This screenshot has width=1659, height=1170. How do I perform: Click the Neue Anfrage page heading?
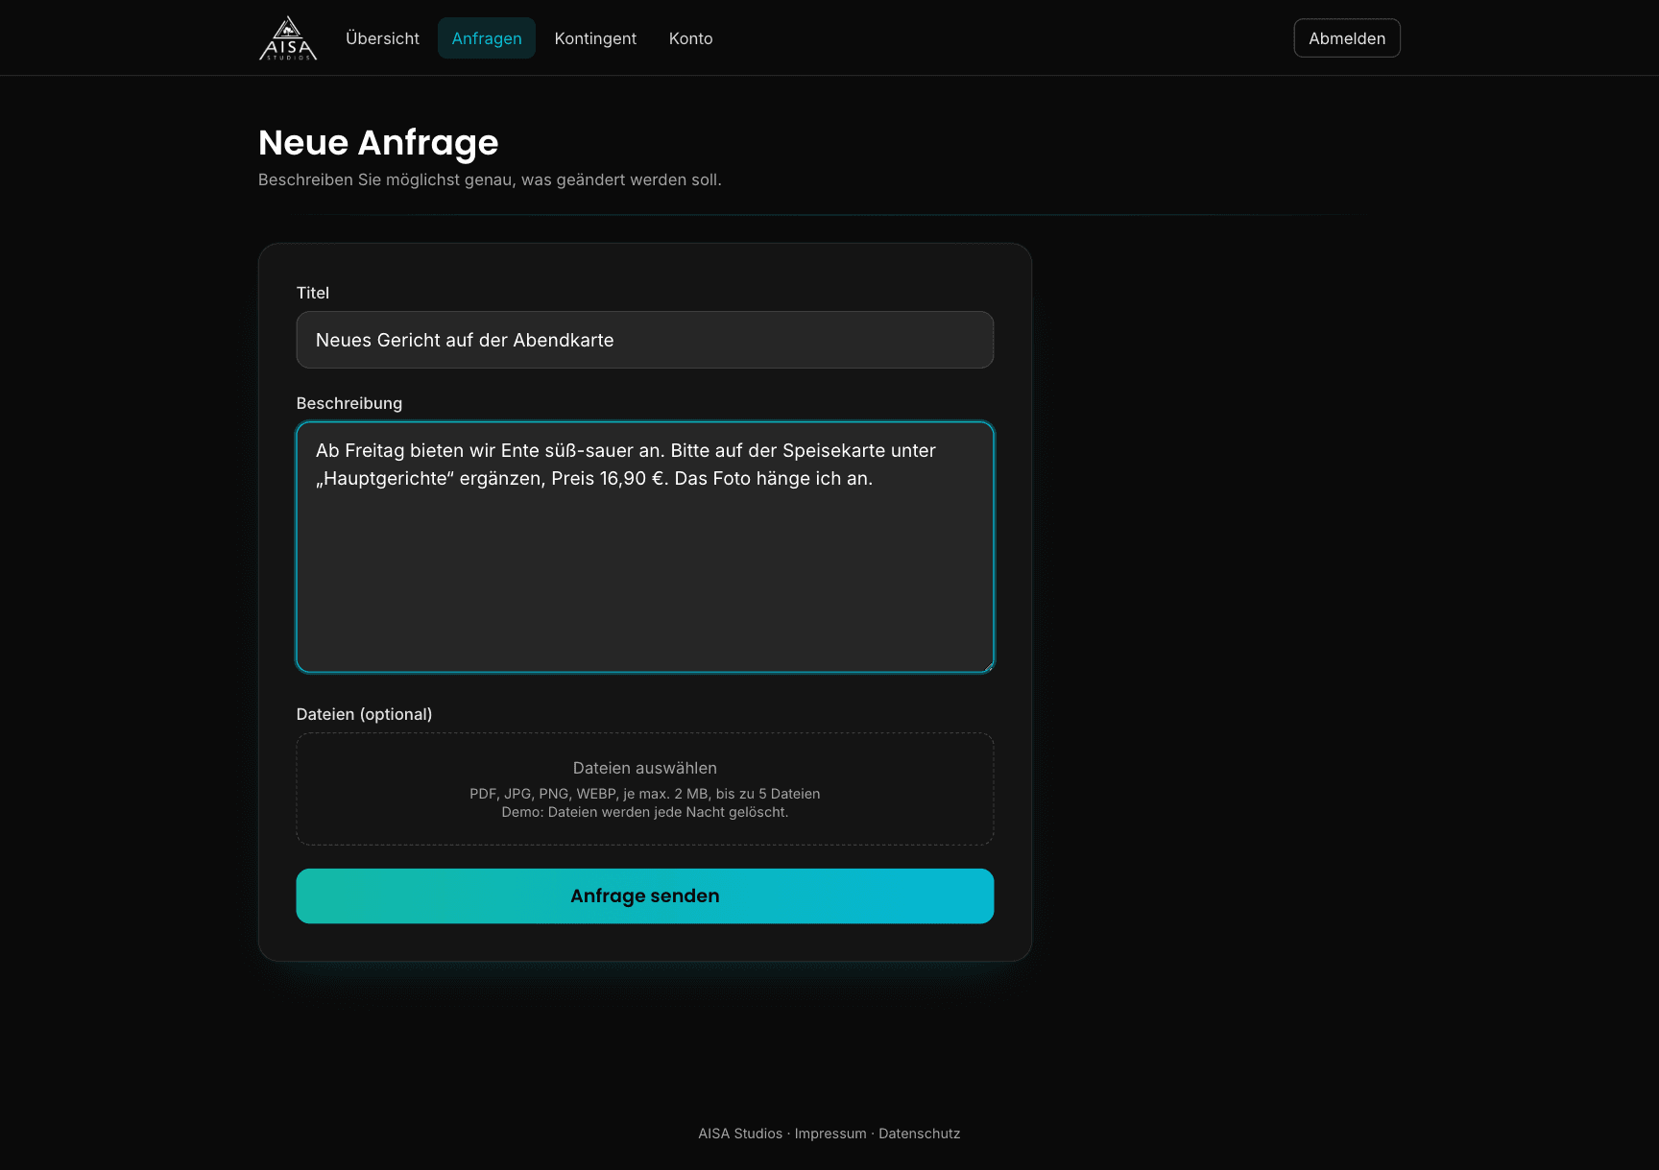pyautogui.click(x=378, y=142)
